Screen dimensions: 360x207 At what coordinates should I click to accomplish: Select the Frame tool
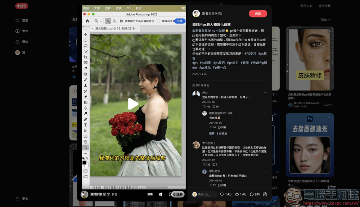(86, 63)
